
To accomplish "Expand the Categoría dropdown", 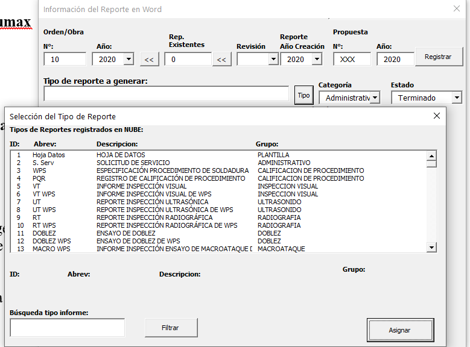I will [375, 98].
